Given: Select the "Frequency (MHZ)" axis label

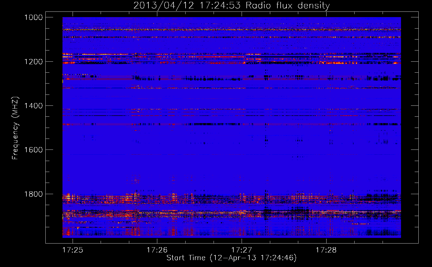Looking at the screenshot, I should pos(15,128).
